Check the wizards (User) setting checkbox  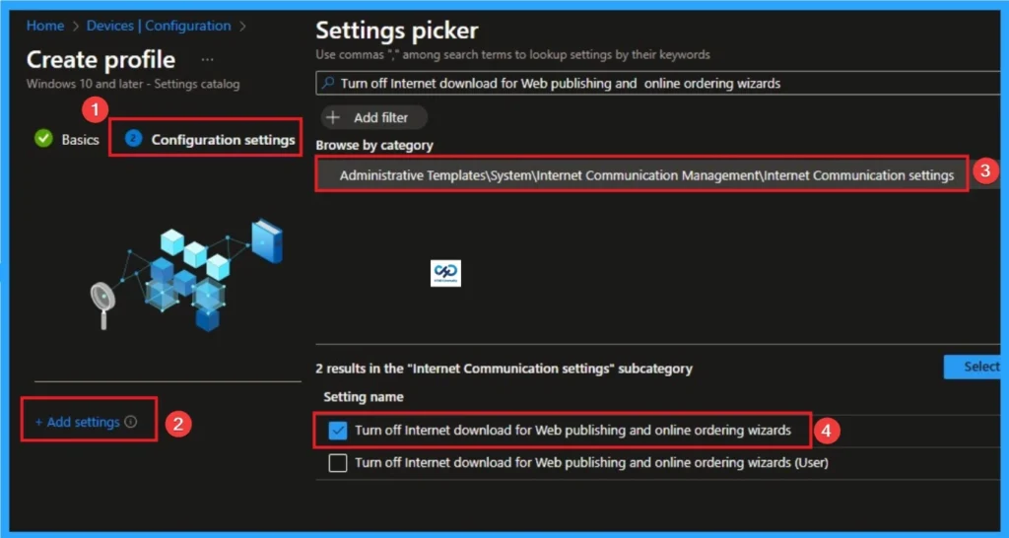tap(338, 463)
